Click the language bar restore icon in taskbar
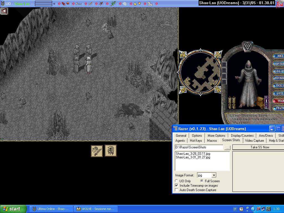 [247, 208]
